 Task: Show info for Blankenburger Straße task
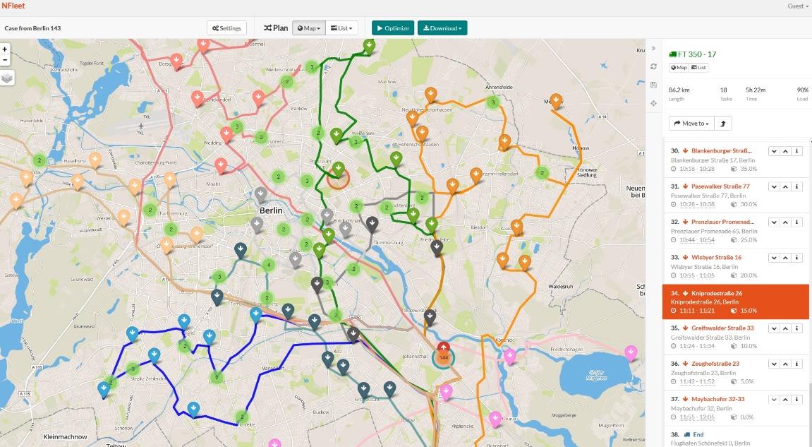(x=796, y=151)
